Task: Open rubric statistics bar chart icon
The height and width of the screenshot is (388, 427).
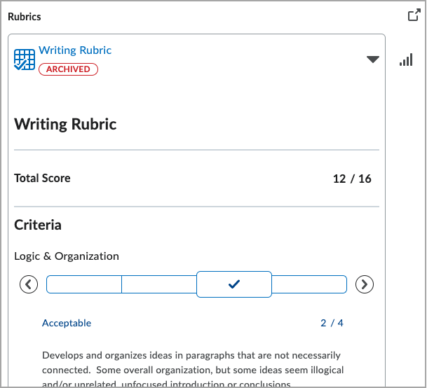Action: coord(406,60)
